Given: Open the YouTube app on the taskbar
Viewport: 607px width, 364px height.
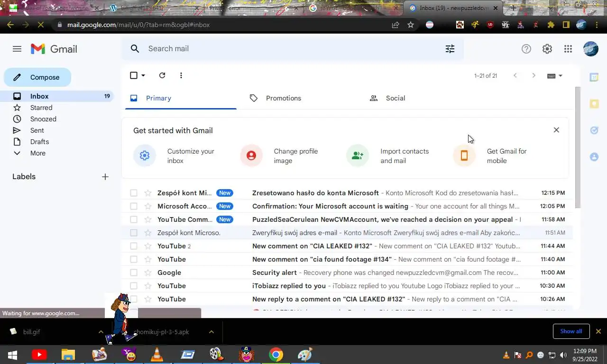Looking at the screenshot, I should [x=39, y=355].
